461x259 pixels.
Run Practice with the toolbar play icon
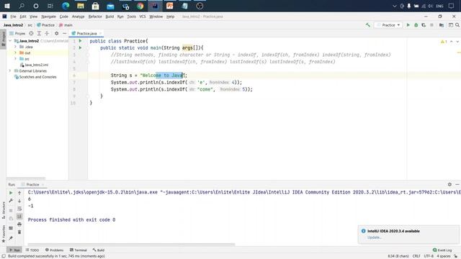tap(408, 25)
